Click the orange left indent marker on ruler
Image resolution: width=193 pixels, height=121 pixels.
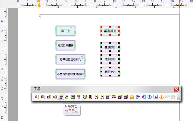(x=39, y=5)
